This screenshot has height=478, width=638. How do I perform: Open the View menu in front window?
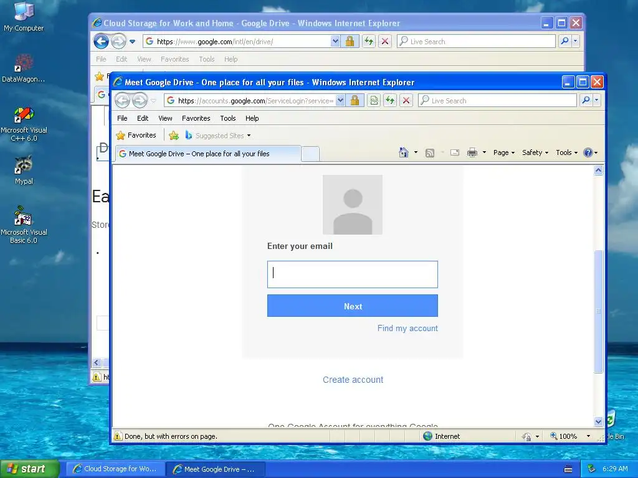pyautogui.click(x=165, y=118)
